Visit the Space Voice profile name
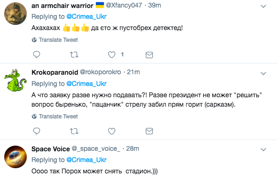277x179 pixels. tap(51, 149)
